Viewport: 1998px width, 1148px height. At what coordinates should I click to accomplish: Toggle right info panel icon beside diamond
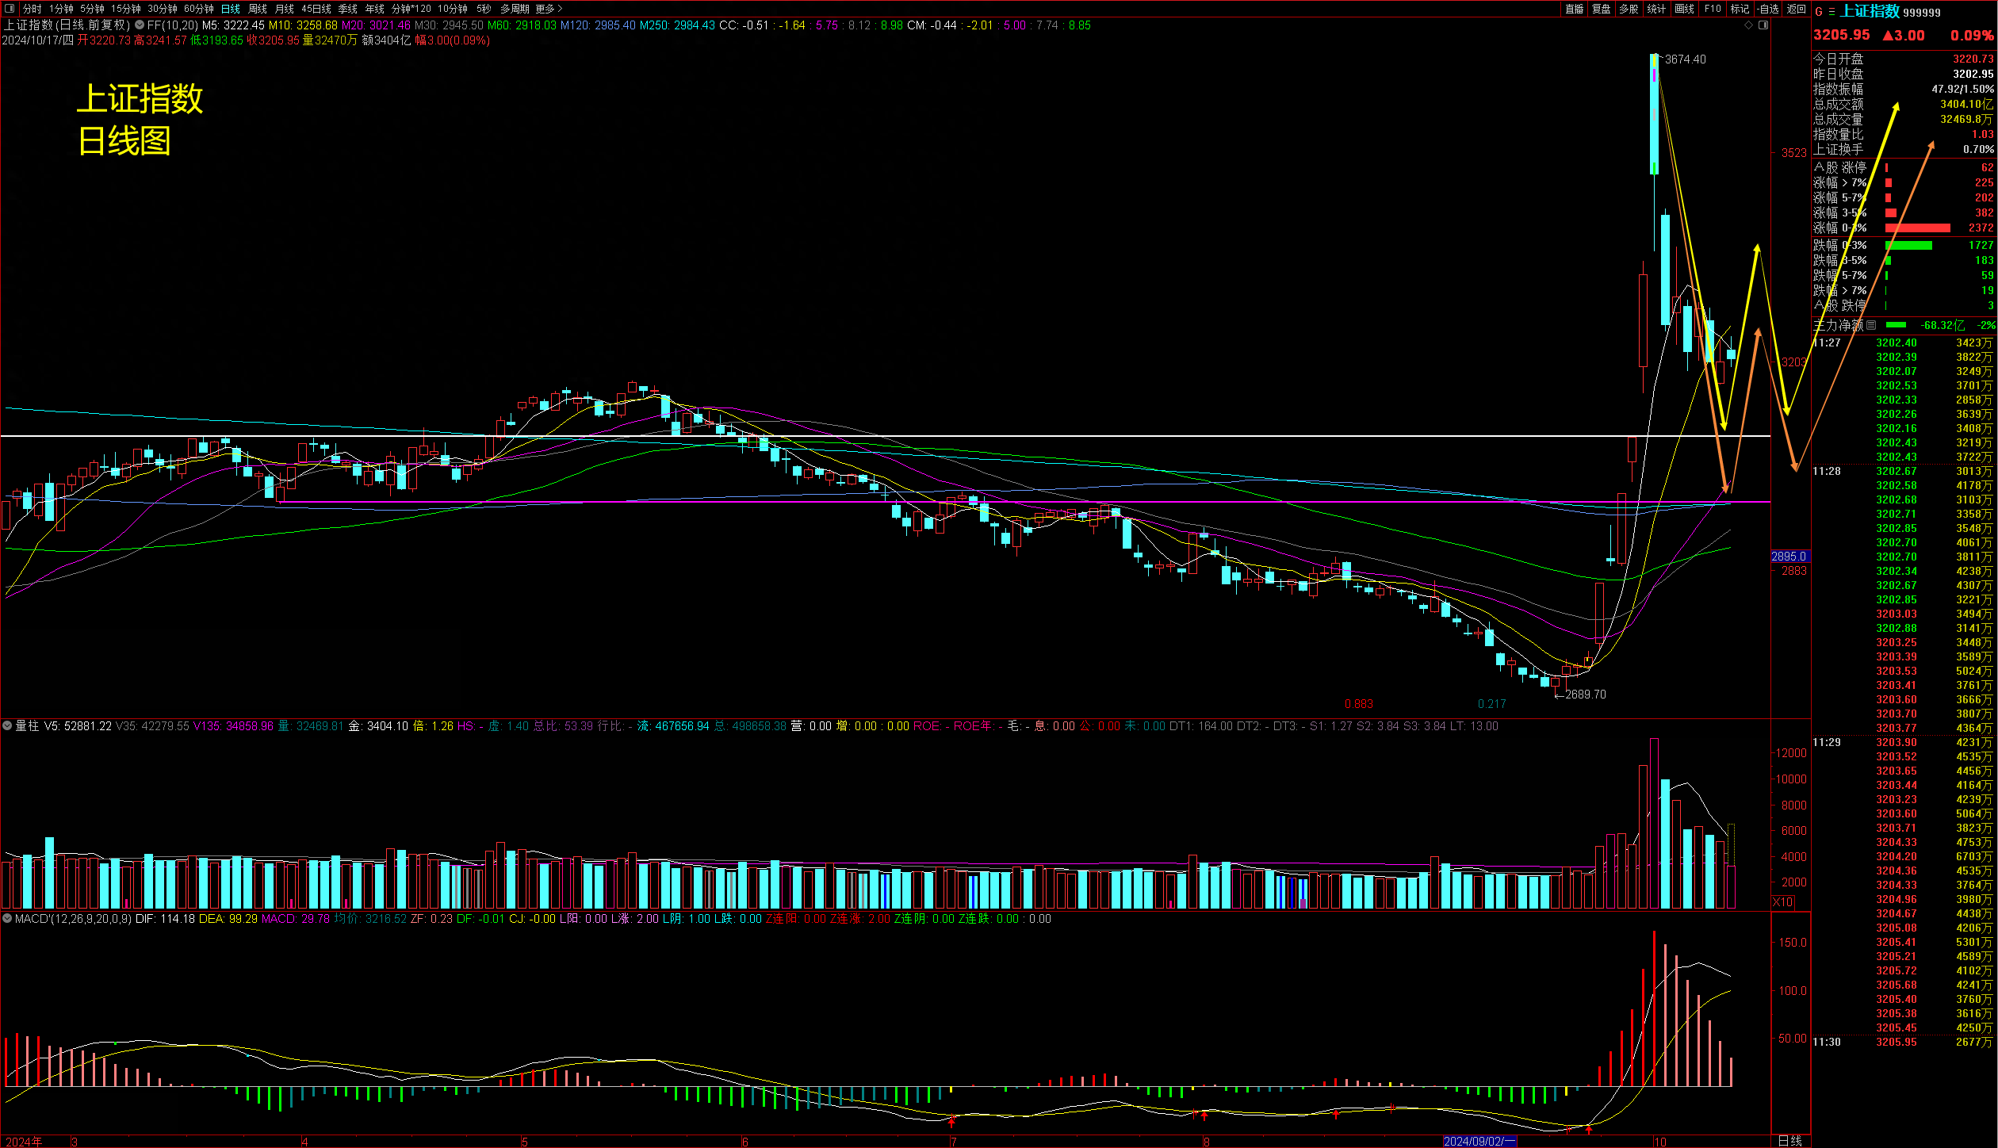[x=1763, y=25]
